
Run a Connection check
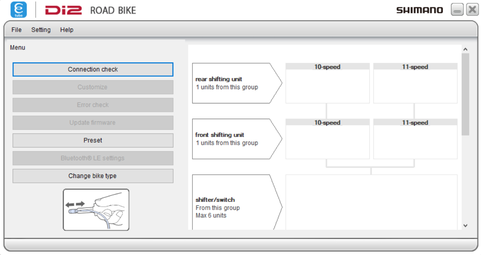coord(93,69)
